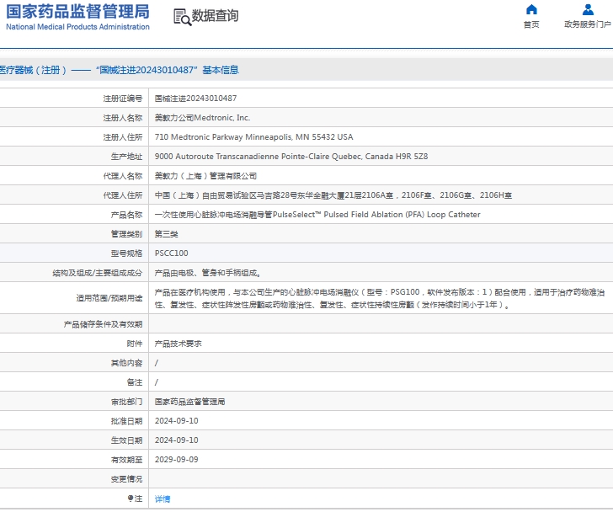Select effective date 2024-09-10 in 生效日期 row
This screenshot has height=512, width=613.
pos(176,440)
